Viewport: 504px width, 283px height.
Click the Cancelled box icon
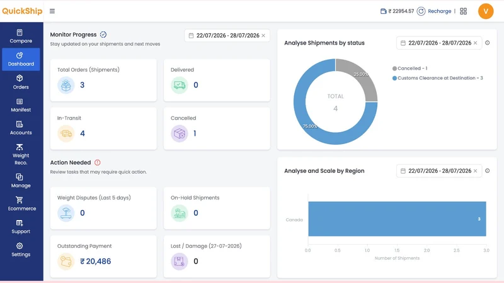[x=180, y=133]
